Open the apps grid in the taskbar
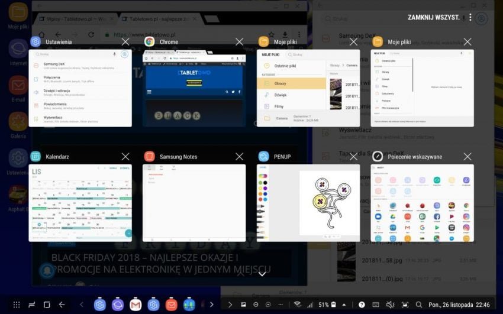The height and width of the screenshot is (314, 503). point(17,305)
